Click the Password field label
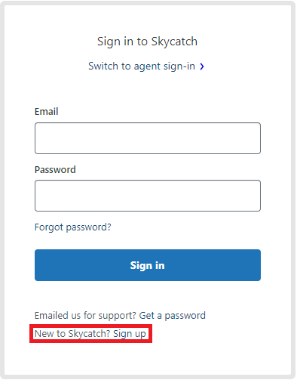 55,170
